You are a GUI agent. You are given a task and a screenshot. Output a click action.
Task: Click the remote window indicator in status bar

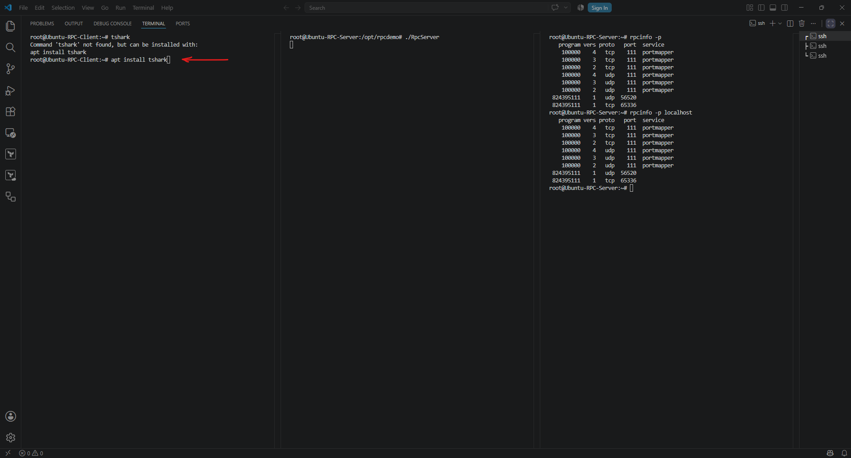(8, 453)
